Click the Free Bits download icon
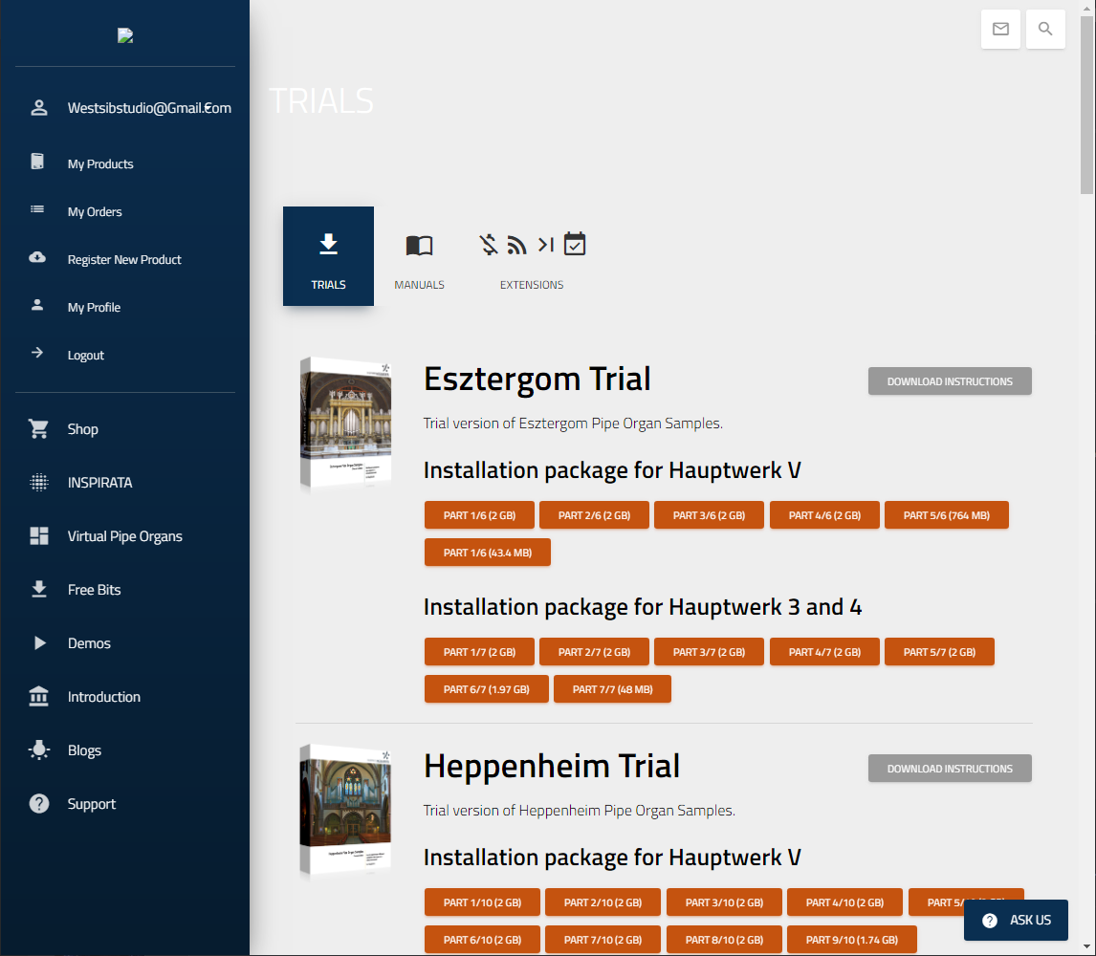The image size is (1096, 956). point(39,589)
